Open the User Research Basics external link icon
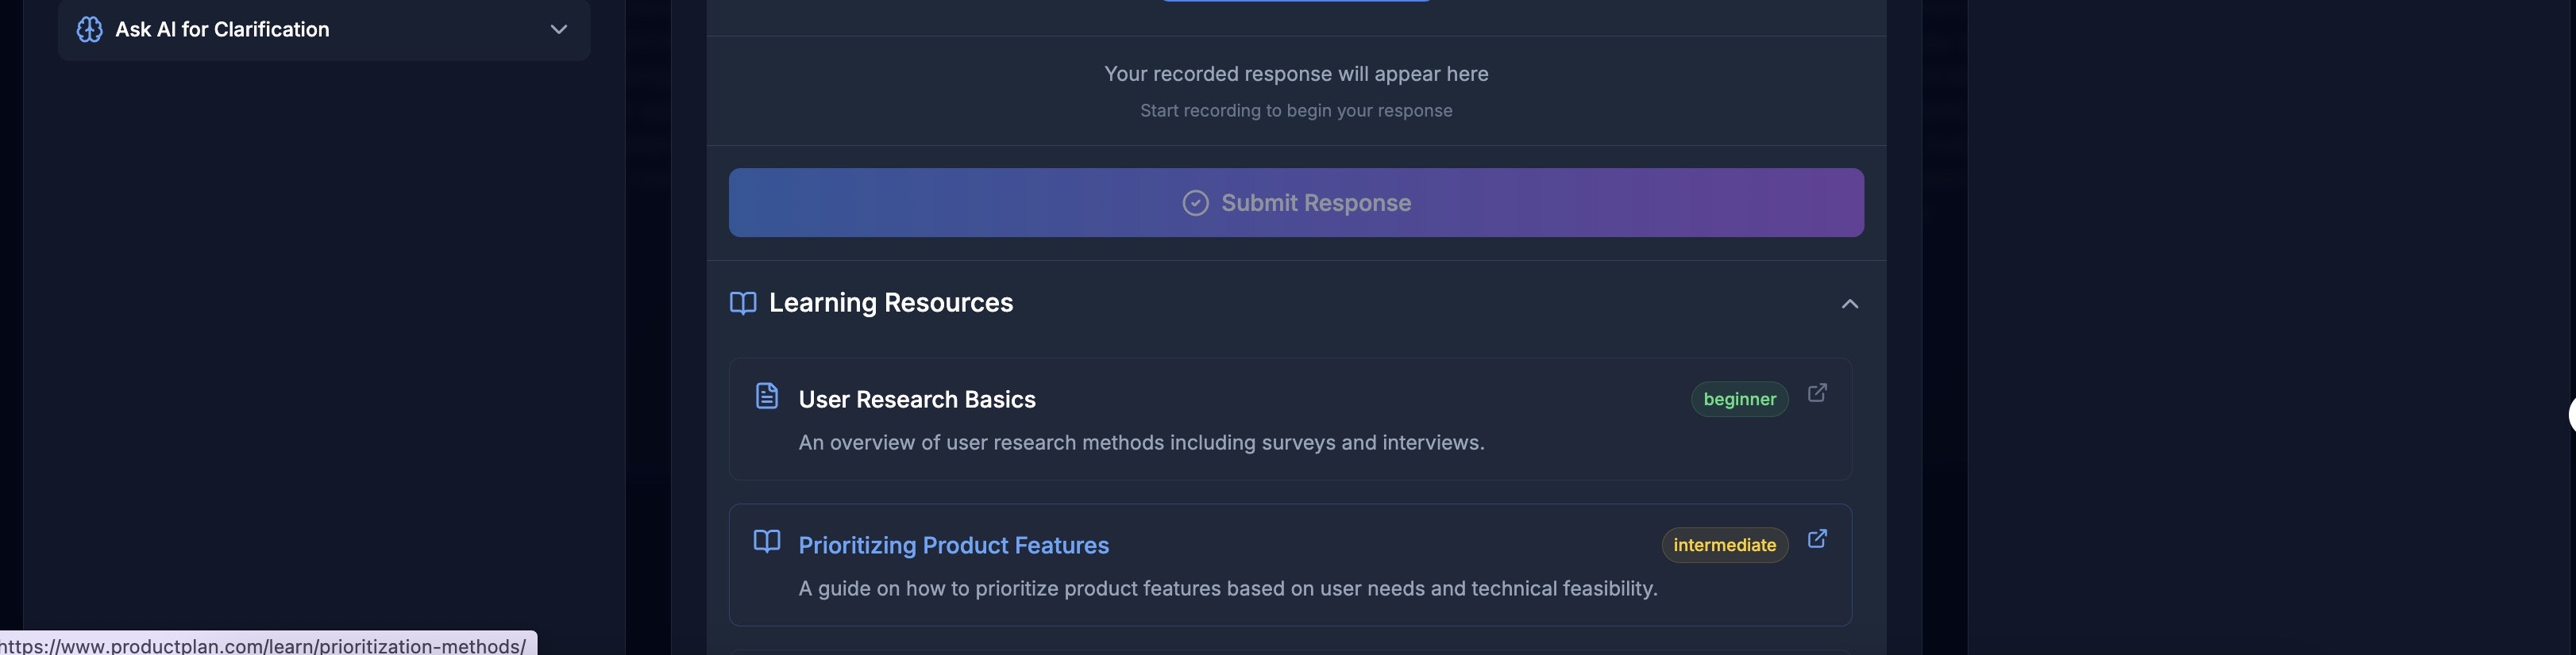 pos(1817,393)
